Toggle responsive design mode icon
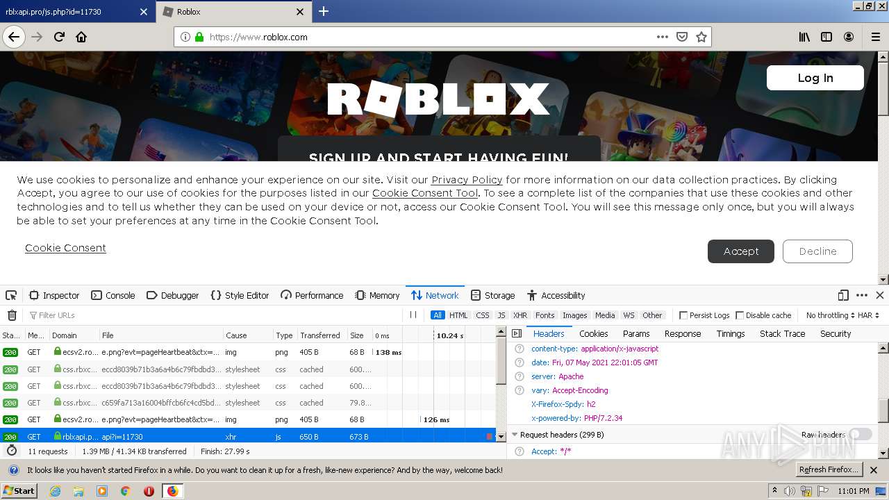Image resolution: width=889 pixels, height=500 pixels. (x=843, y=295)
